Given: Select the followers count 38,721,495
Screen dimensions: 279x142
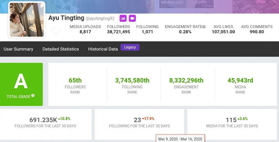Looking at the screenshot, I should [x=119, y=32].
